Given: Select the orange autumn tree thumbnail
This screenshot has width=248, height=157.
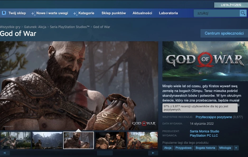Looking at the screenshot, I should pyautogui.click(x=143, y=140).
